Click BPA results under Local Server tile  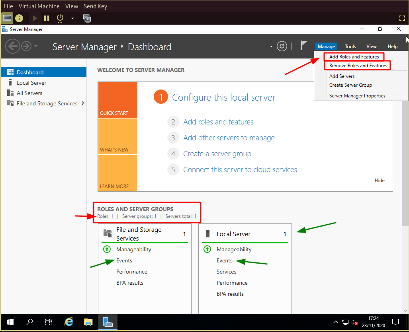[x=230, y=294]
